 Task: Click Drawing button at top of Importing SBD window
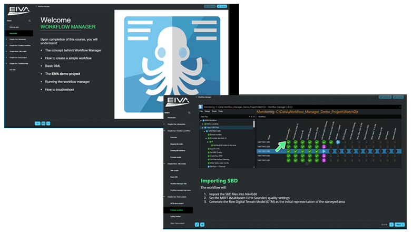[398, 97]
